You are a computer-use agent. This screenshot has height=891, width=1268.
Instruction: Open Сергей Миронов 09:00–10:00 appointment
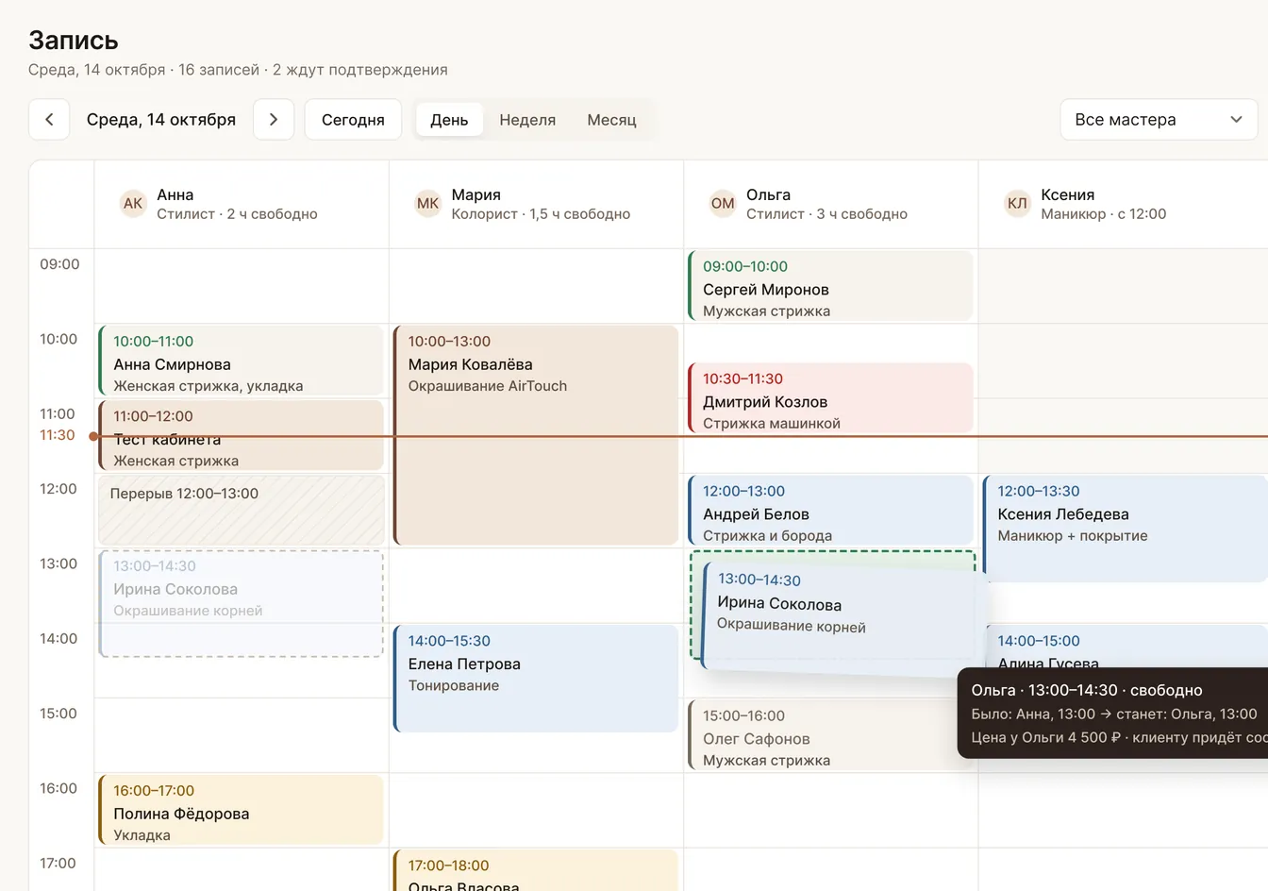pos(830,286)
